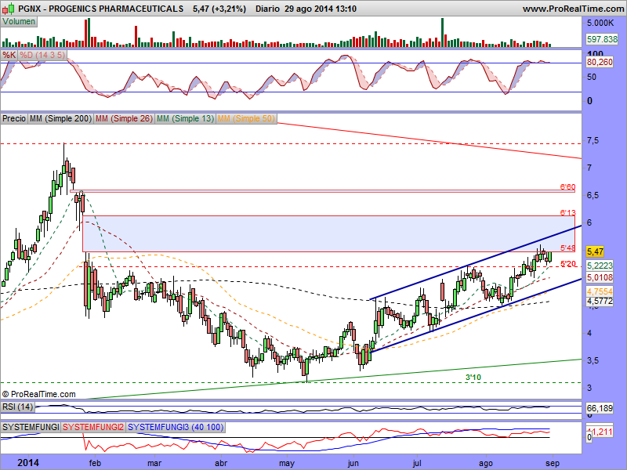Click the 4,5772 moving average value
627x470 pixels.
tap(600, 301)
